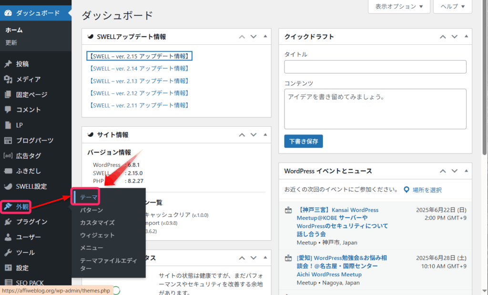Click the Dashboard gauge icon in sidebar
488x295 pixels.
[9, 13]
